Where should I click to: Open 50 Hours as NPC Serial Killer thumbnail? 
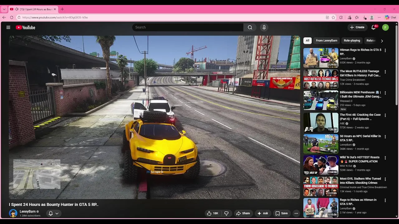(x=321, y=144)
